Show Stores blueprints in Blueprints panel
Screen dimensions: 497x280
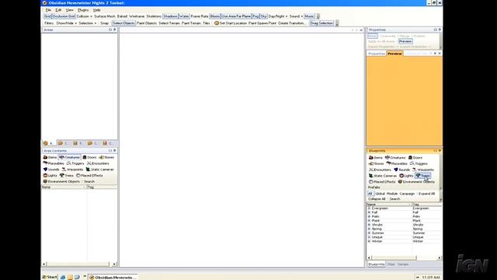[376, 163]
